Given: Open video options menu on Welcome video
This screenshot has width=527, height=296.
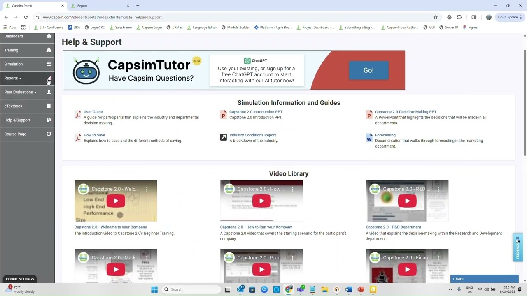Looking at the screenshot, I should pos(147,189).
